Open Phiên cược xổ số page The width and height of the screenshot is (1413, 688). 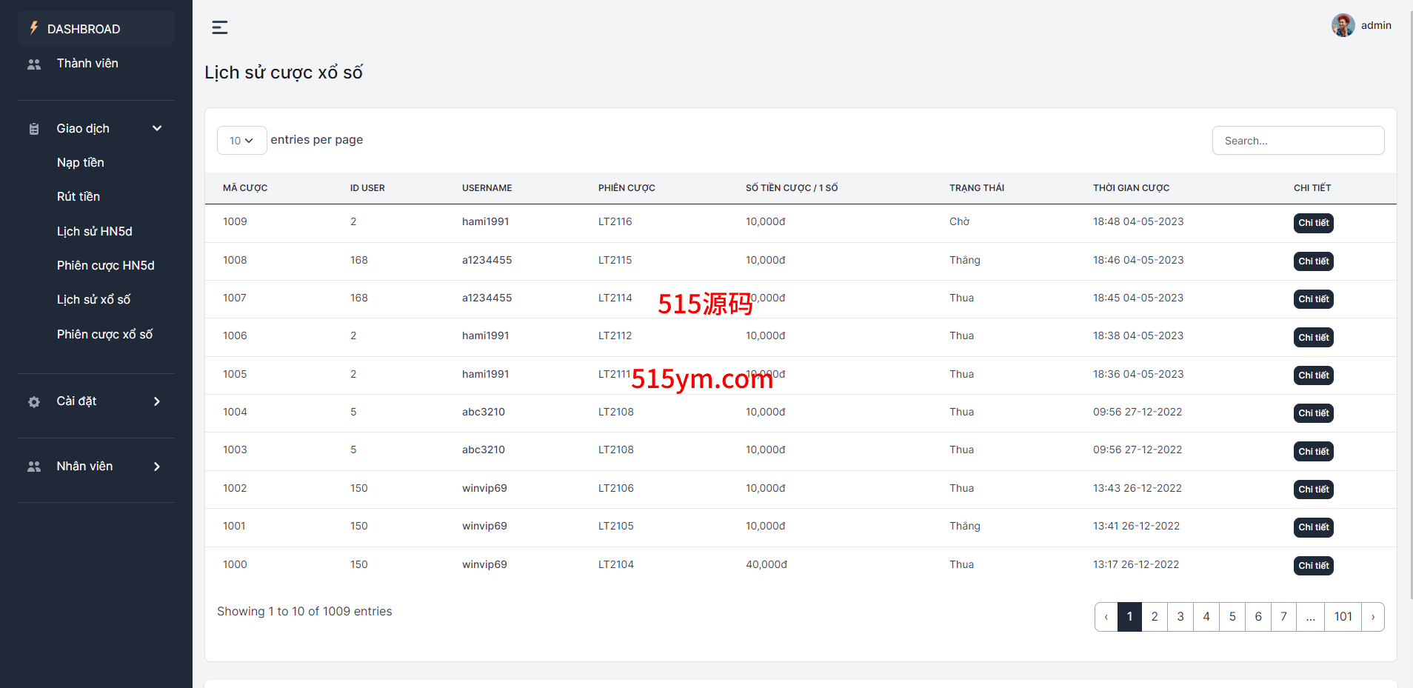105,335
